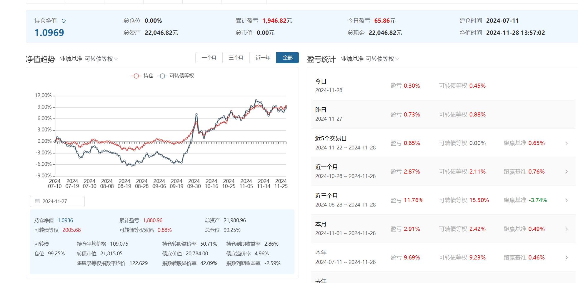
Task: Click the 持仓净值 1.0969 value
Action: (49, 33)
